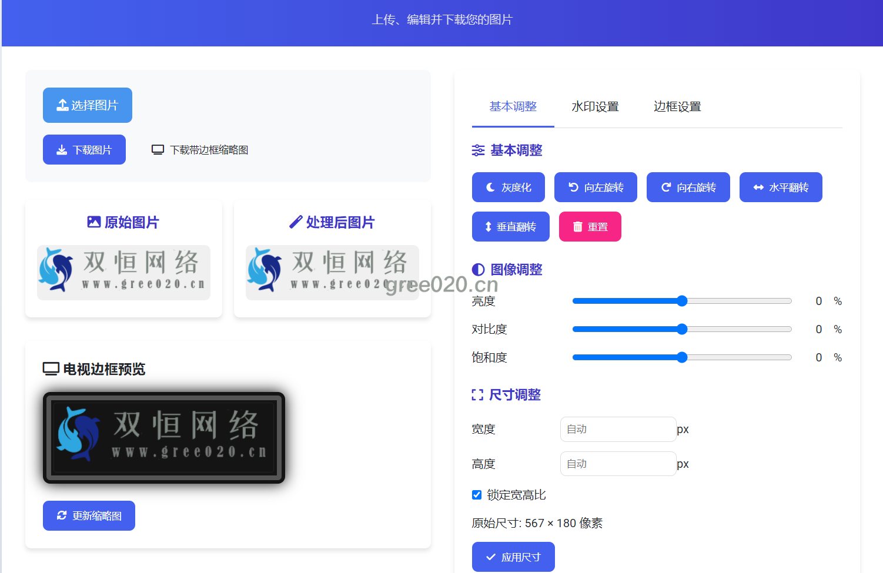Click the 应用尺寸 apply size button
The width and height of the screenshot is (883, 573).
point(513,557)
